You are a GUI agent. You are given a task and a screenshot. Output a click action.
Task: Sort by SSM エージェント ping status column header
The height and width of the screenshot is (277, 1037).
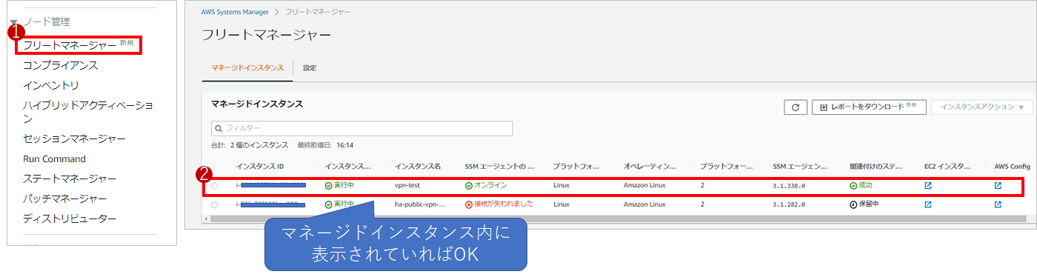coord(499,166)
